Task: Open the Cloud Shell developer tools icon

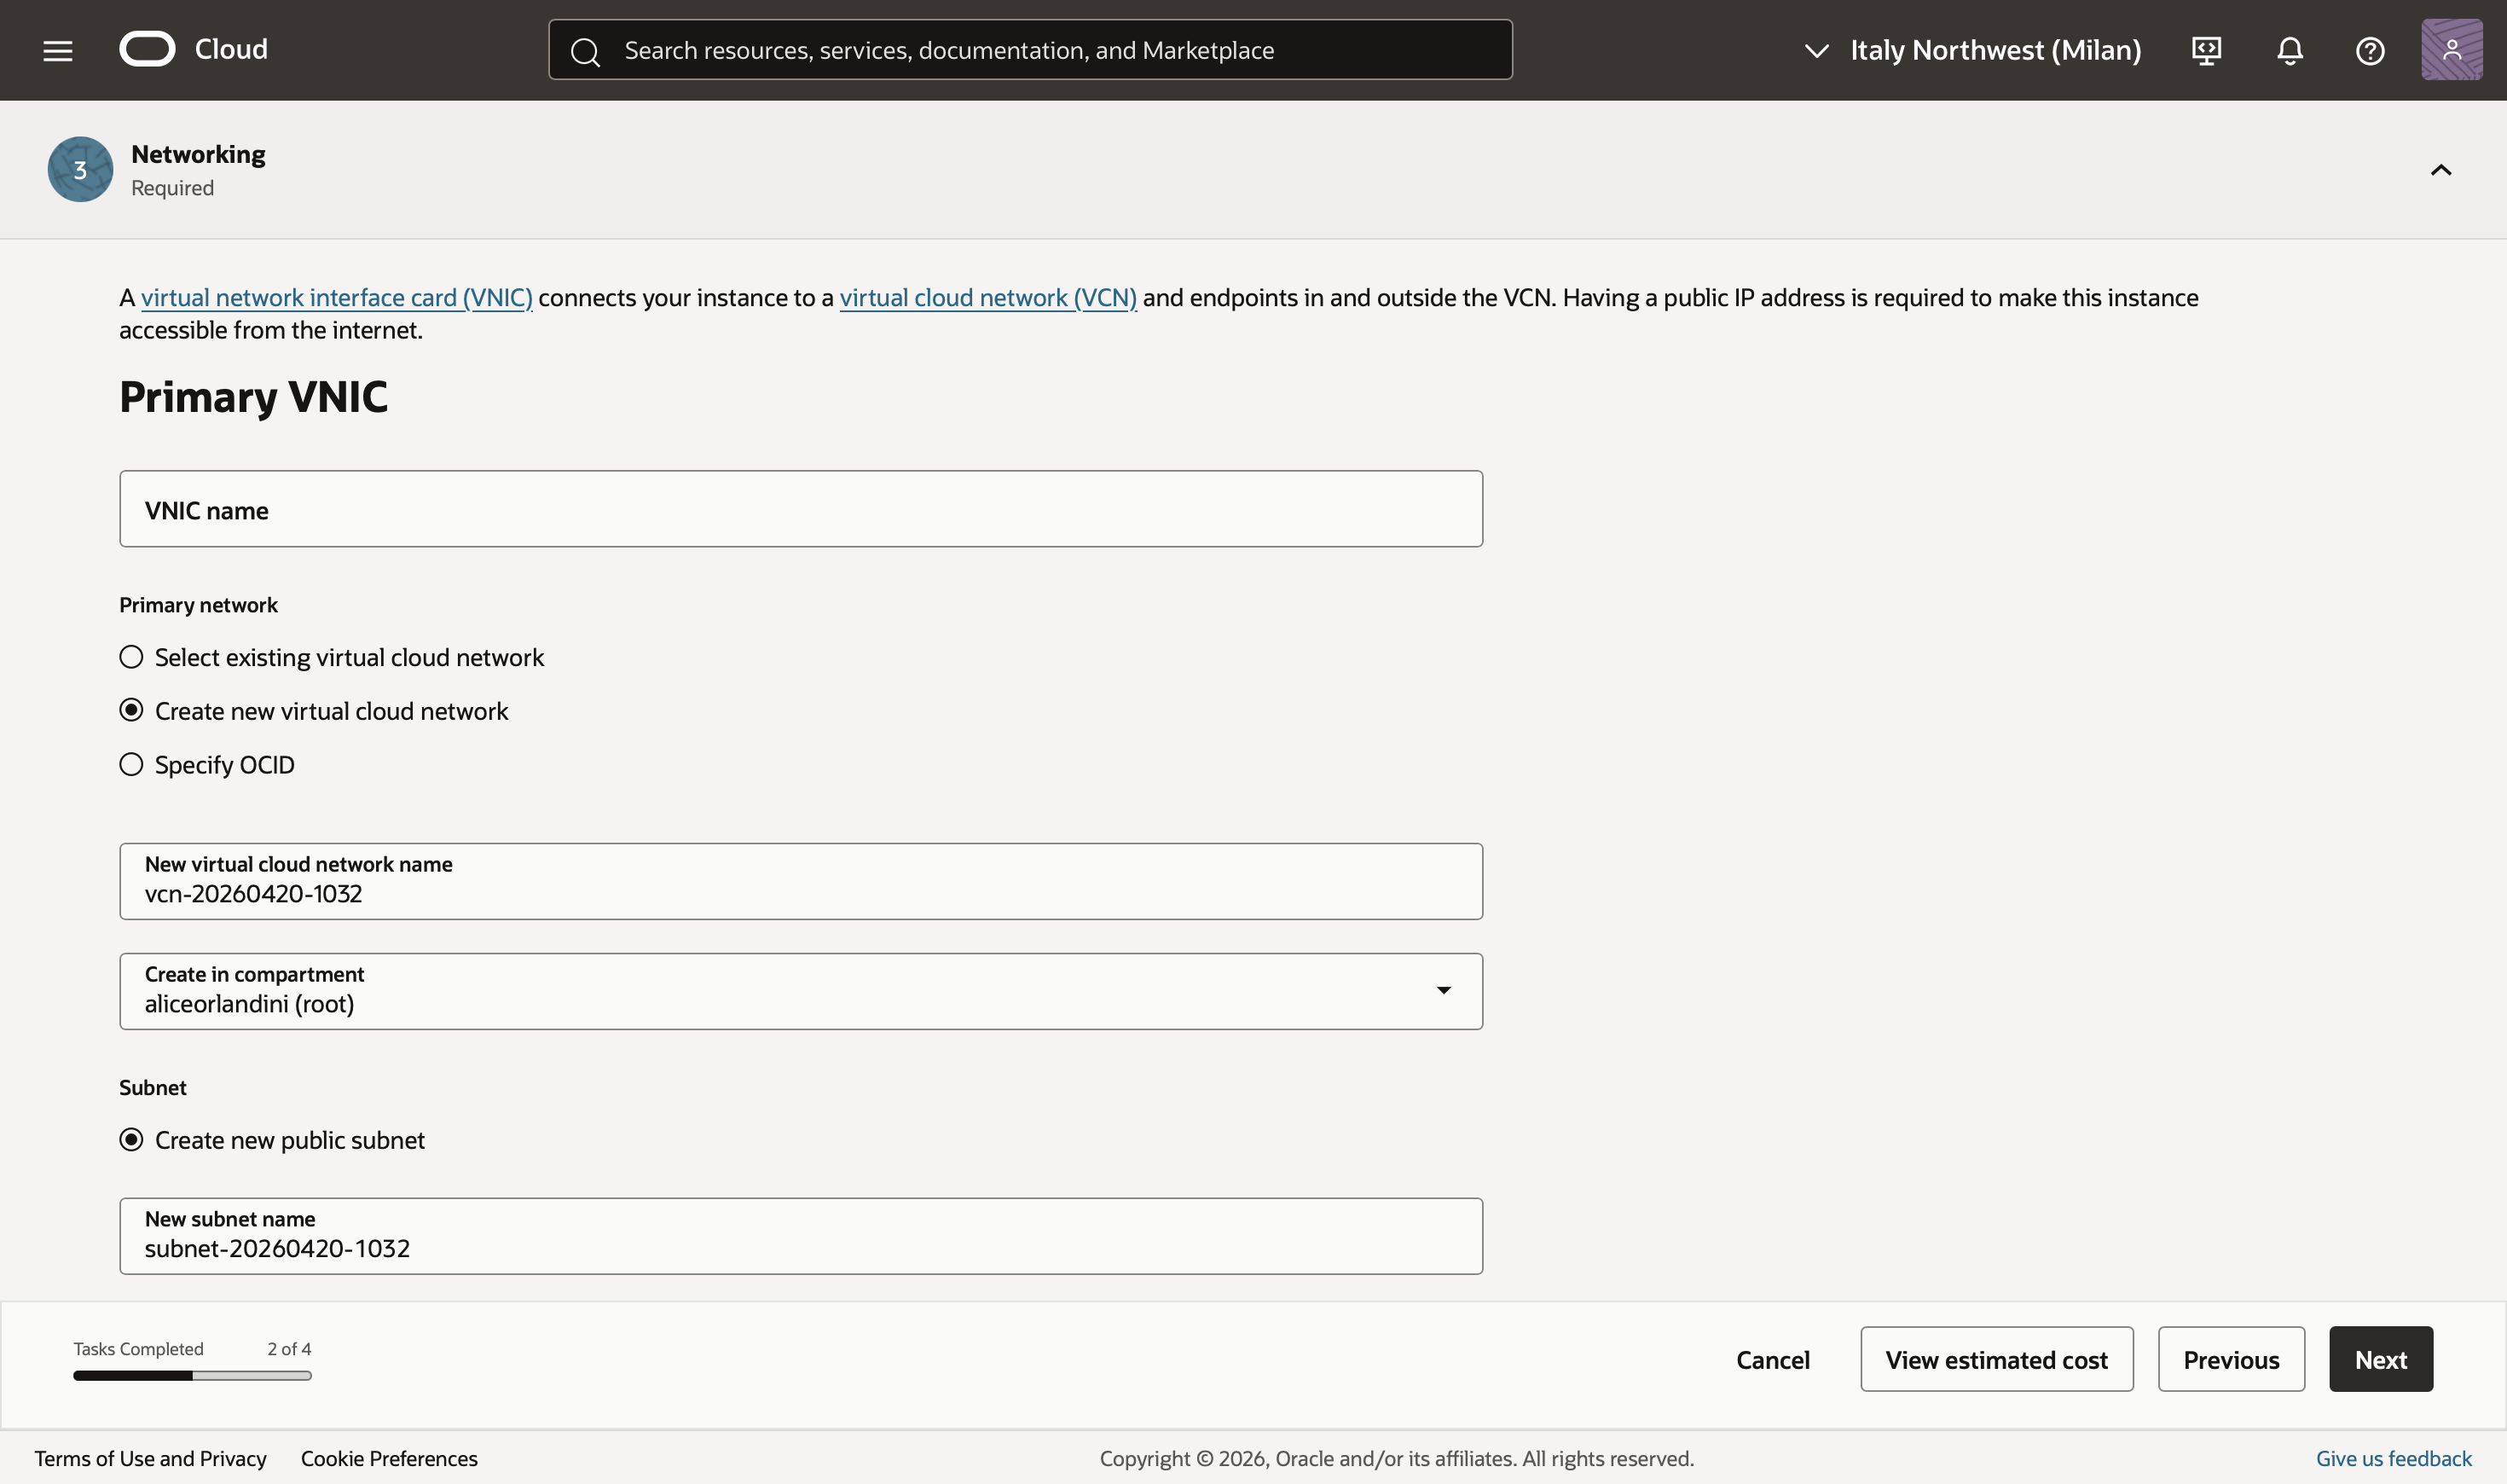Action: click(2206, 50)
